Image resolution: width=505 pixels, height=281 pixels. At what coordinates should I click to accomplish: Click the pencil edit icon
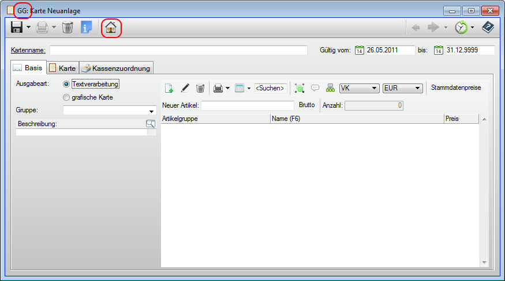pyautogui.click(x=185, y=88)
